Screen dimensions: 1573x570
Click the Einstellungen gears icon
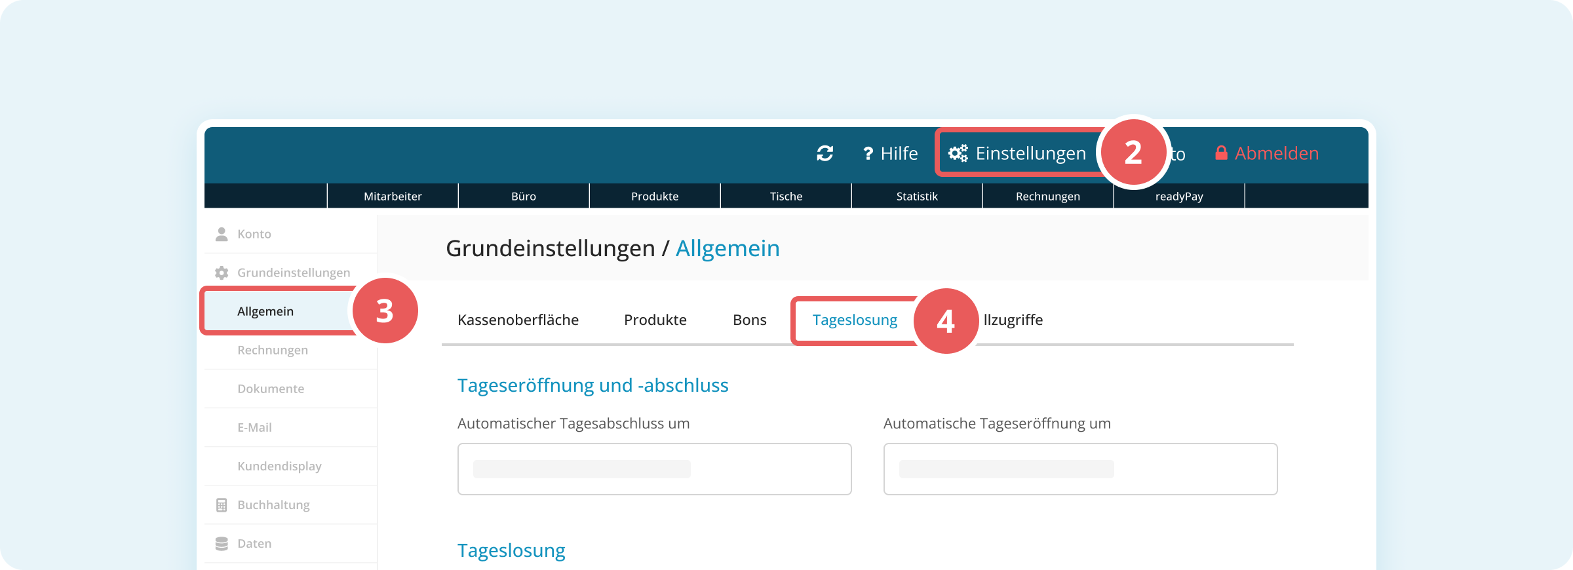pyautogui.click(x=958, y=153)
